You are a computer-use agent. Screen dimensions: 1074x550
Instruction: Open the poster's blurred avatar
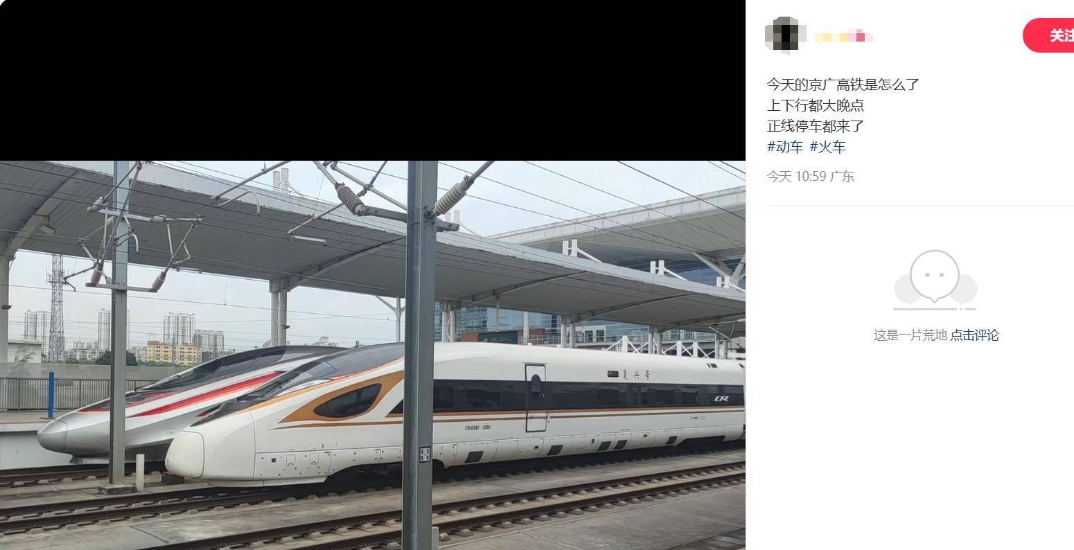click(x=785, y=35)
